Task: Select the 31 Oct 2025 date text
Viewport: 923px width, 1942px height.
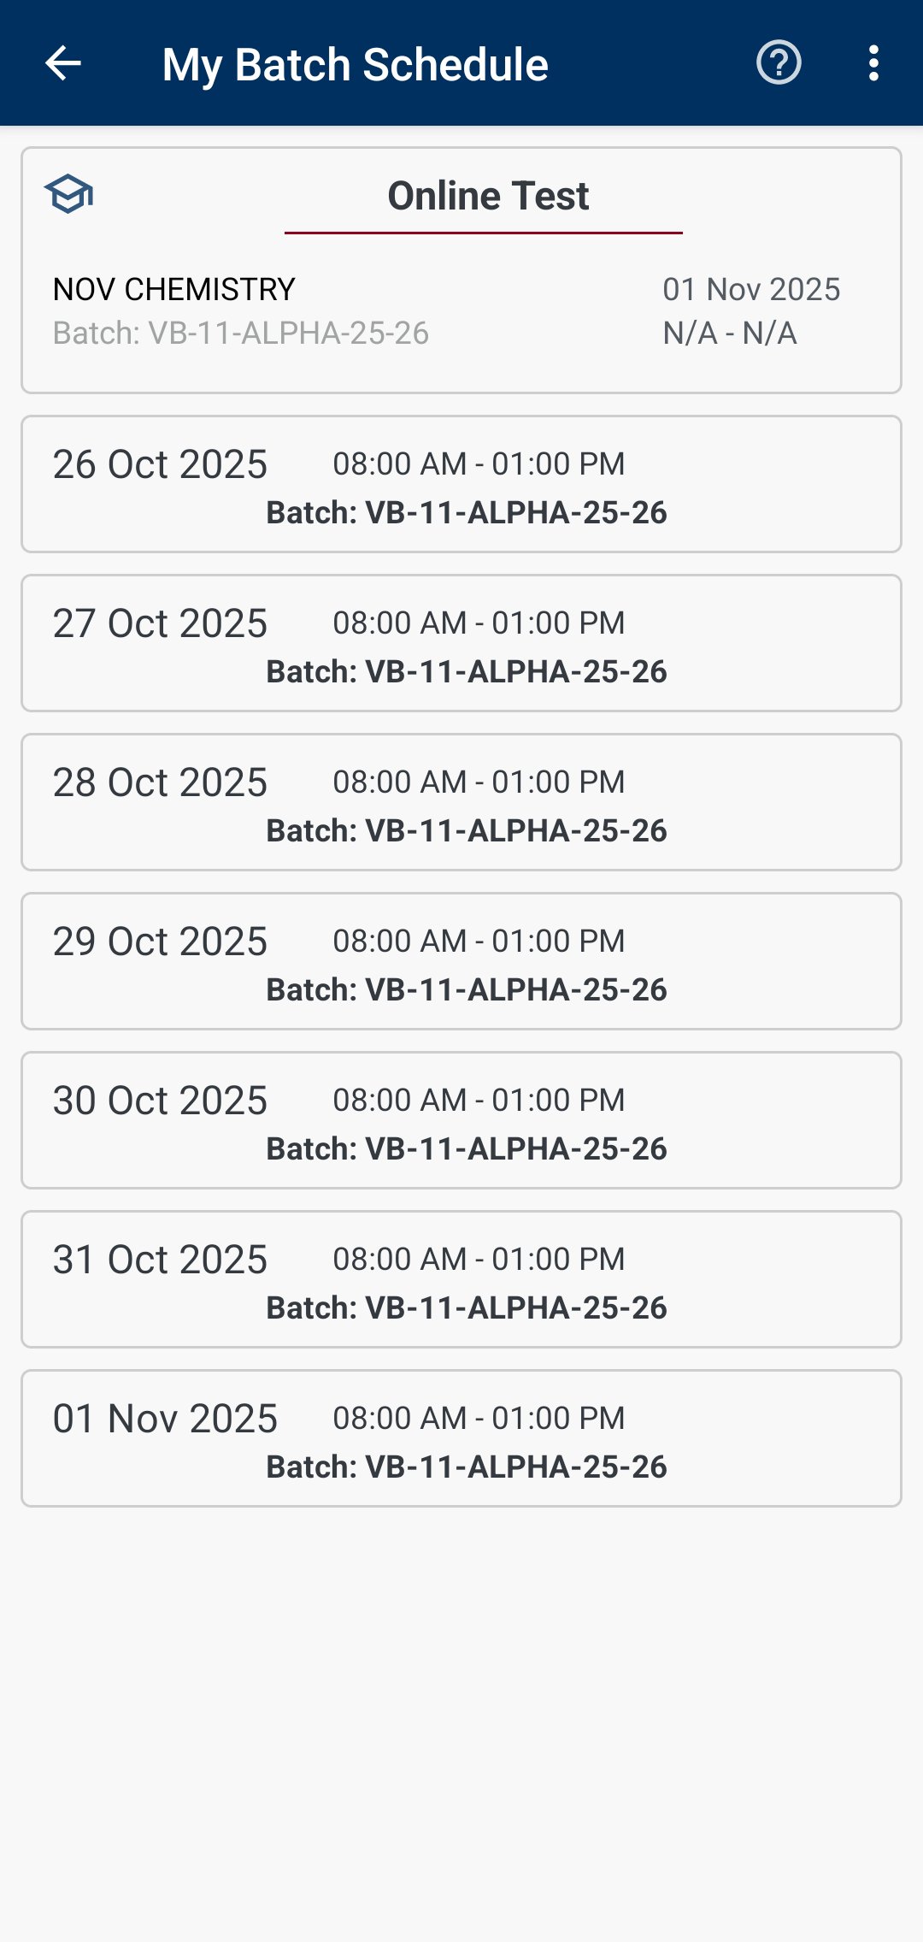Action: (160, 1260)
